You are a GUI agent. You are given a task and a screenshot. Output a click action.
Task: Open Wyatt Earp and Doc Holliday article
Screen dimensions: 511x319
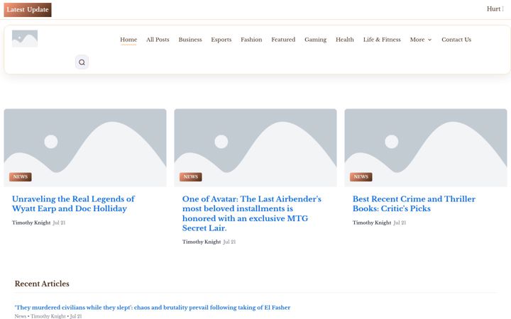(73, 203)
